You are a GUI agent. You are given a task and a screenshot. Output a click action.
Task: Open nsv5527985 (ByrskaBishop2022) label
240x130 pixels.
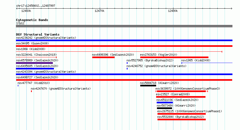[x=150, y=60]
